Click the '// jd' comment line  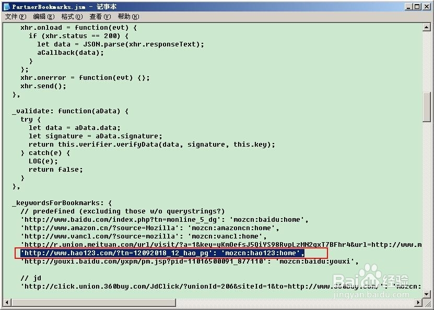(x=30, y=278)
